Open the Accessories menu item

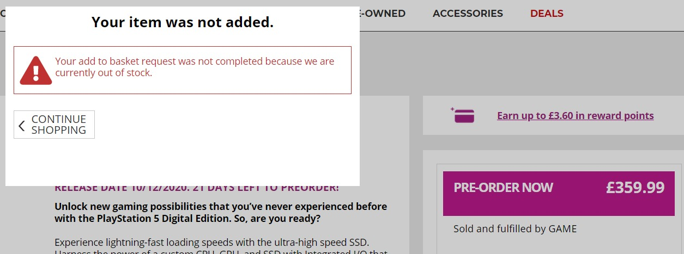[468, 14]
